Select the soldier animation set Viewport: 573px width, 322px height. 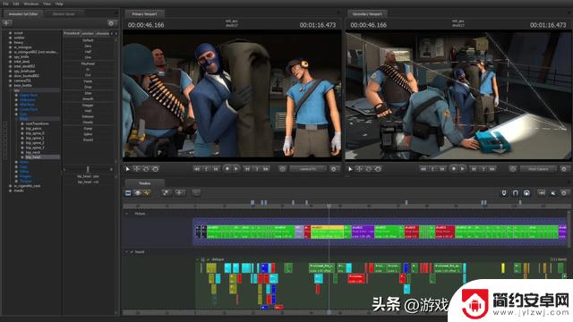pos(20,38)
